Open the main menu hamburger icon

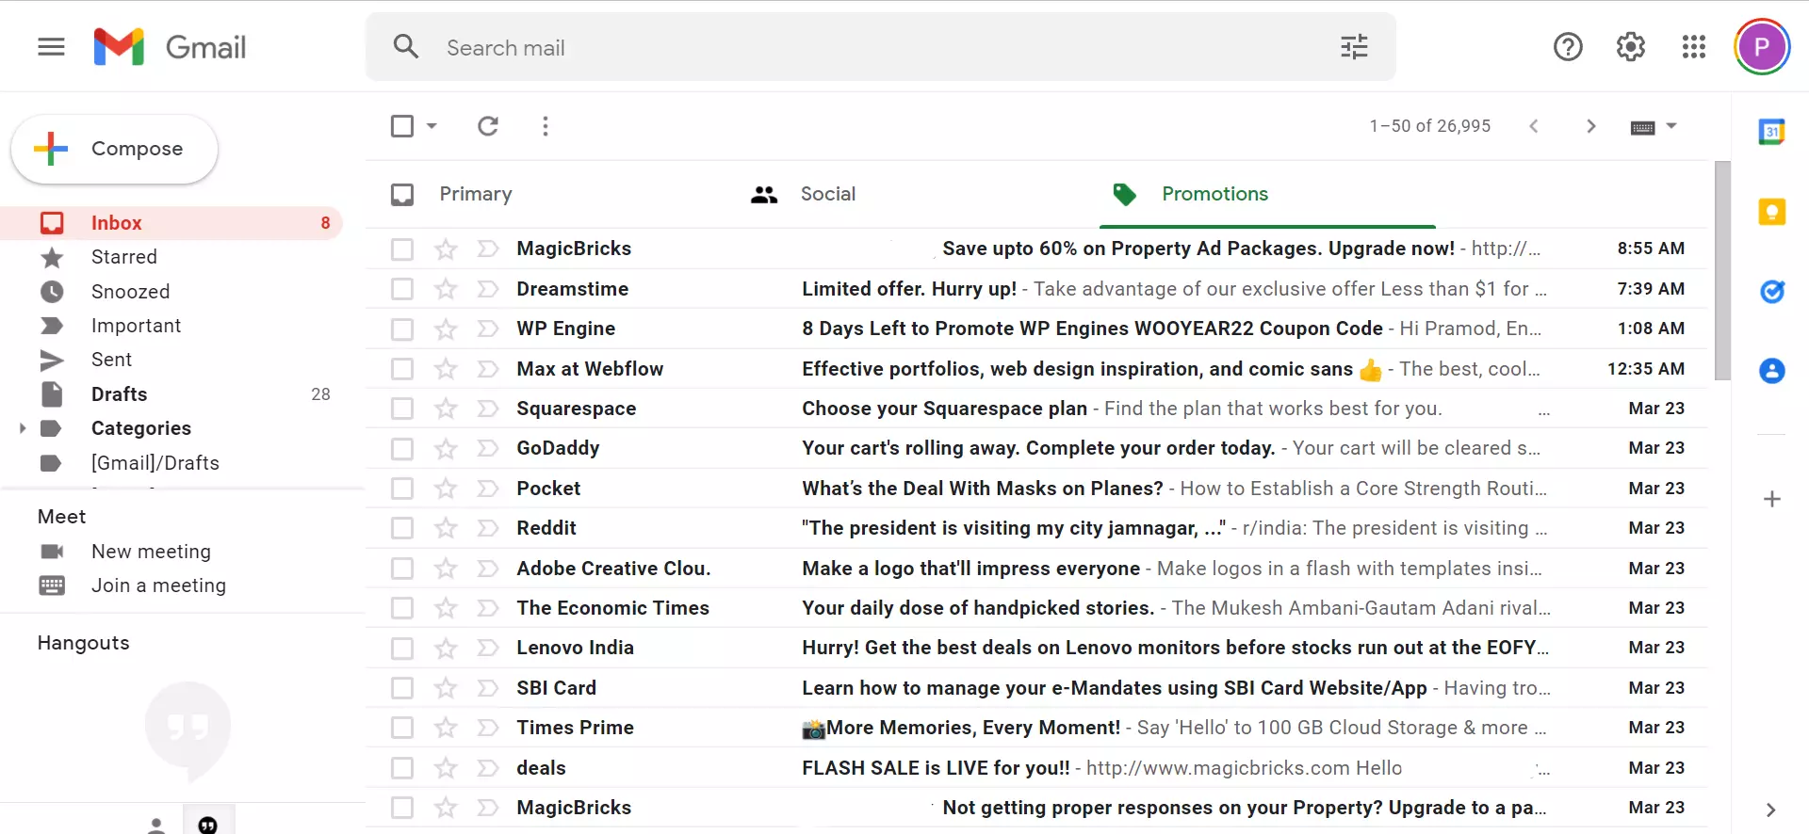51,47
